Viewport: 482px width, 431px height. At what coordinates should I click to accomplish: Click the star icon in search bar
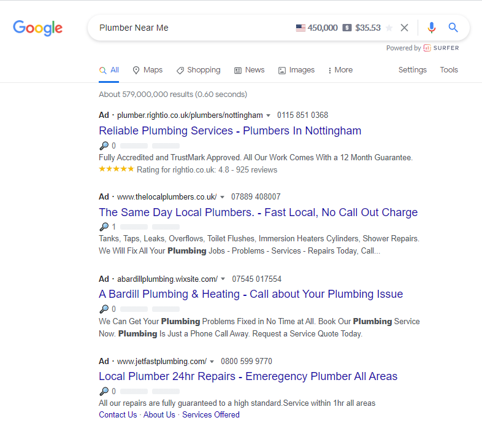point(389,28)
